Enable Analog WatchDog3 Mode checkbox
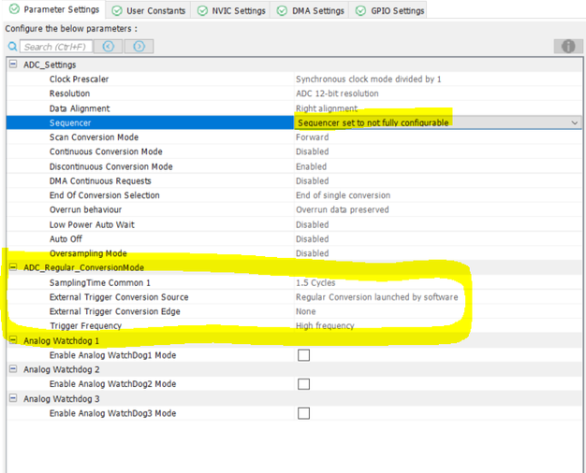 [x=303, y=413]
